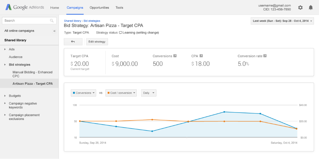
Task: Click the search magnifier icon
Action: coord(52,21)
